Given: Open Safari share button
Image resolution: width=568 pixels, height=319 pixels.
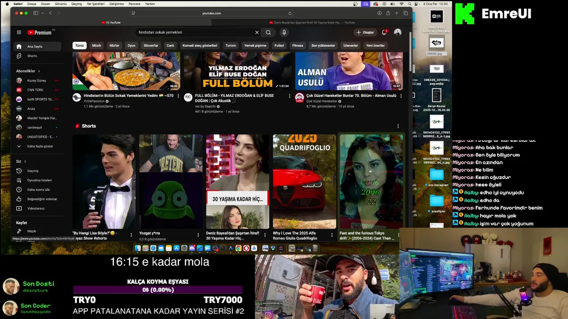Looking at the screenshot, I should point(388,13).
